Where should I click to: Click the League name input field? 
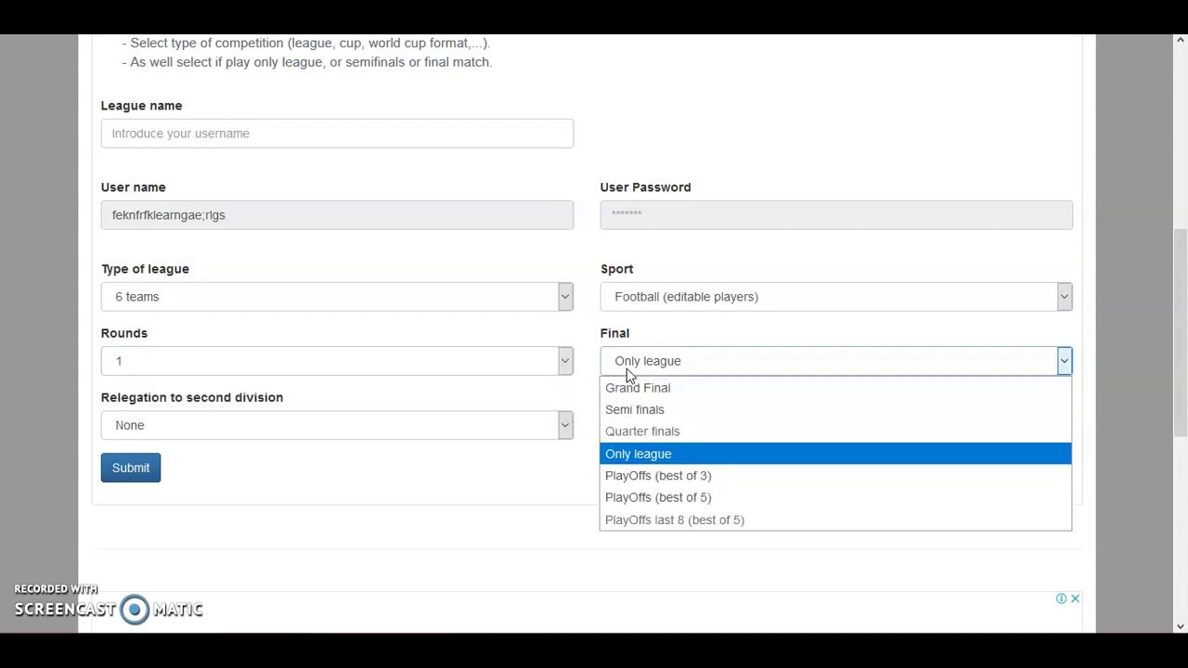click(337, 134)
